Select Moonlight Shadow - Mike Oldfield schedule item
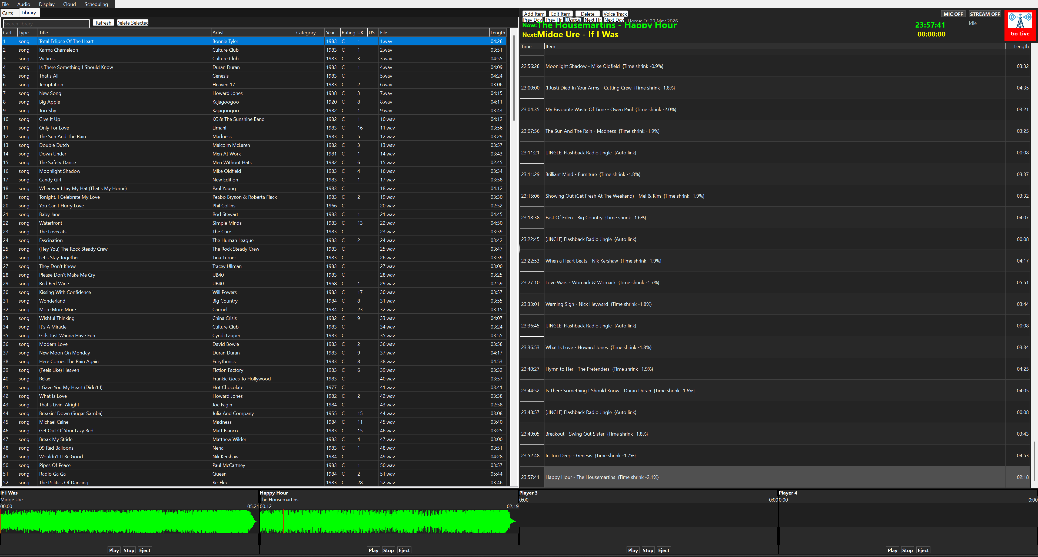The width and height of the screenshot is (1038, 557). coord(775,66)
